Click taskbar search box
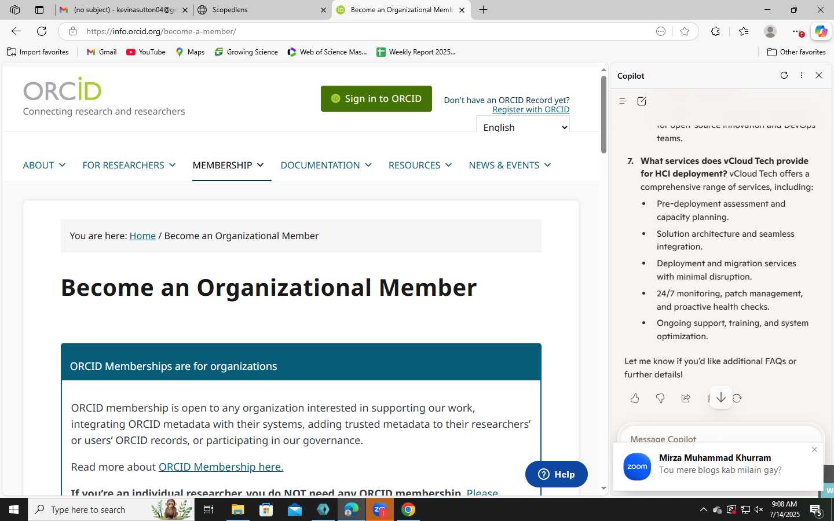Viewport: 834px width, 521px height. pos(111,509)
